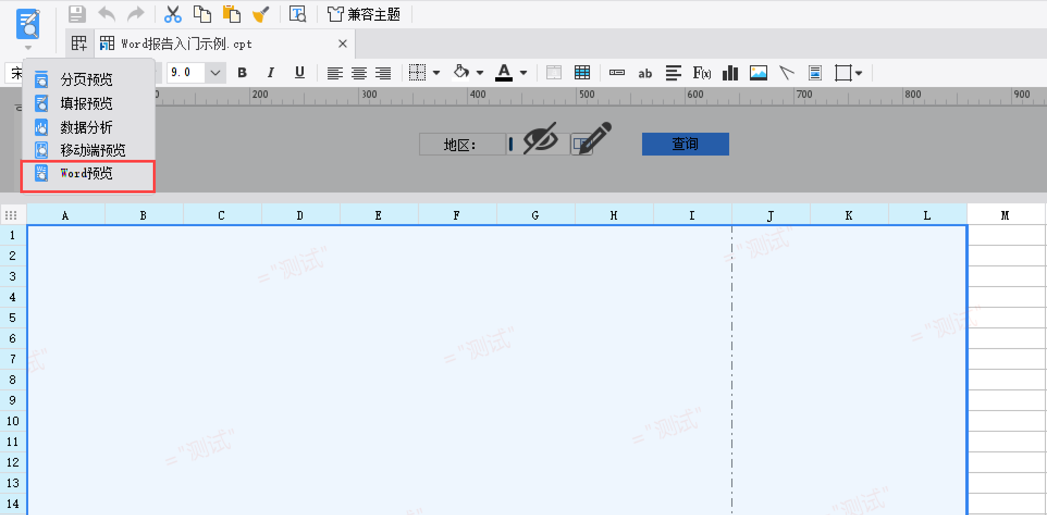Click the 查询 query button
Image resolution: width=1047 pixels, height=515 pixels.
(x=685, y=144)
